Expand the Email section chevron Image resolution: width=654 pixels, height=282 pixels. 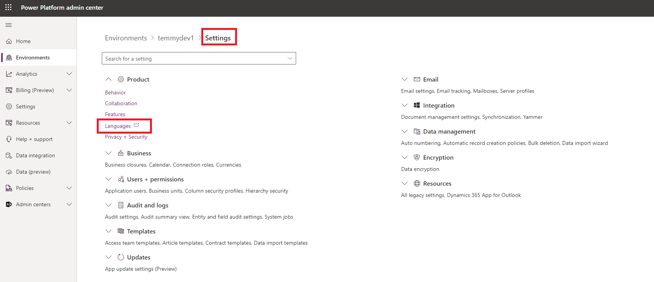tap(405, 79)
